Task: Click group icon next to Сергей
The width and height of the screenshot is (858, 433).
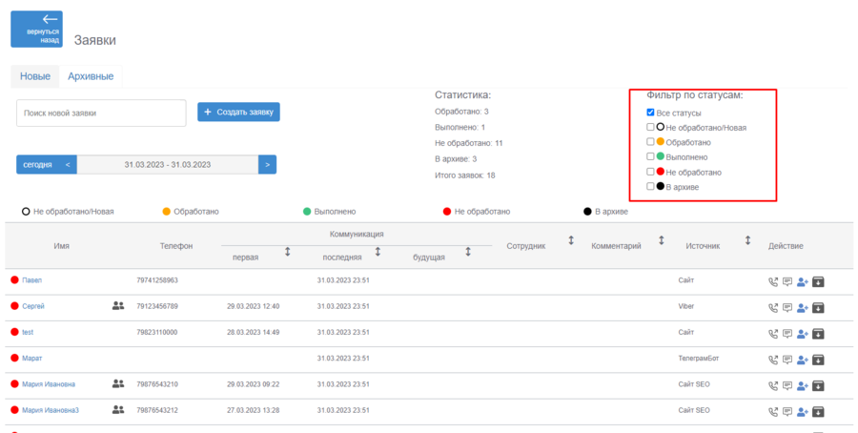Action: pos(118,306)
